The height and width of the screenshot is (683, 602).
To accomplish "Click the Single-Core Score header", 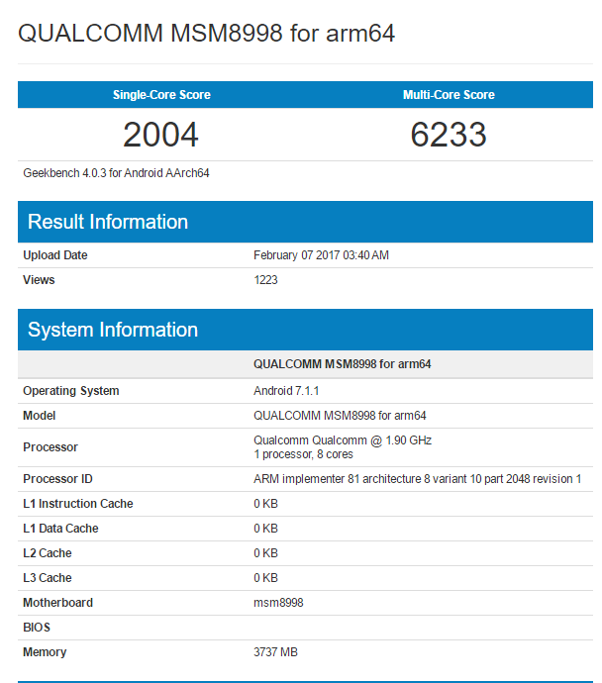I will click(161, 94).
